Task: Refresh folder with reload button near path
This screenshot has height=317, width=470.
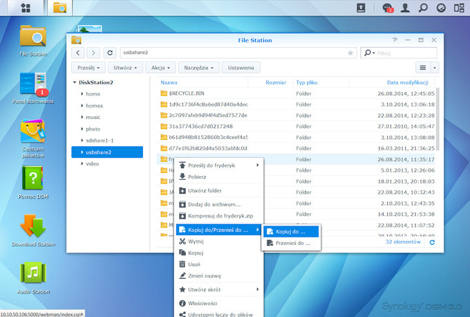Action: [x=110, y=53]
